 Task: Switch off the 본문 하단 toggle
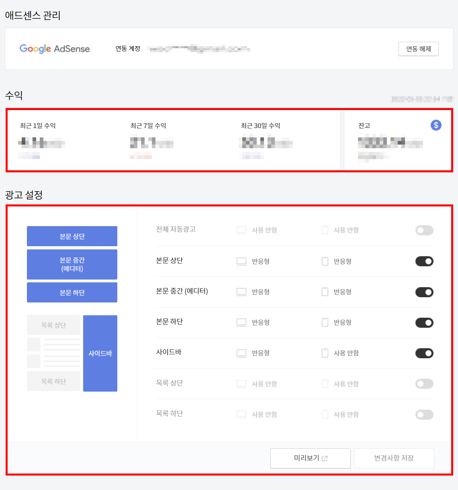click(x=424, y=323)
